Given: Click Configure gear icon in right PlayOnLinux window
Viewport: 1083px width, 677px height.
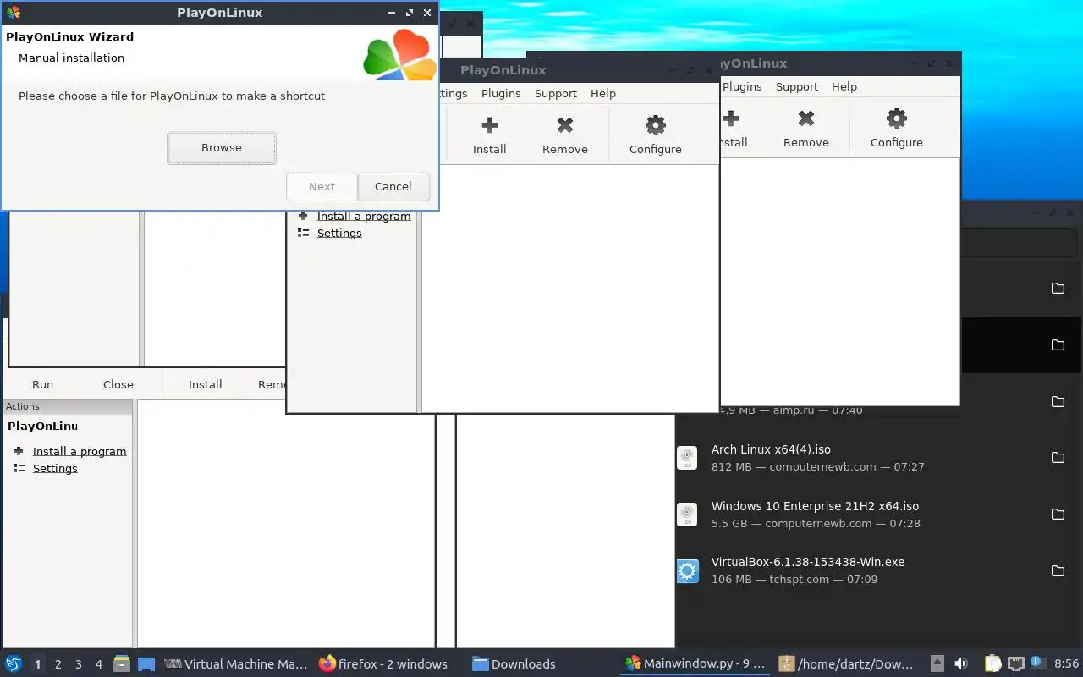Looking at the screenshot, I should pyautogui.click(x=897, y=118).
